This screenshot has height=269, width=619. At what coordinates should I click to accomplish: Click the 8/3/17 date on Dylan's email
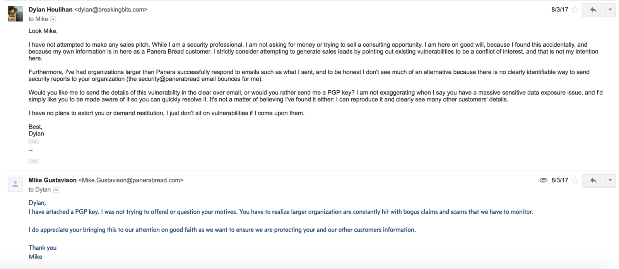pos(559,10)
